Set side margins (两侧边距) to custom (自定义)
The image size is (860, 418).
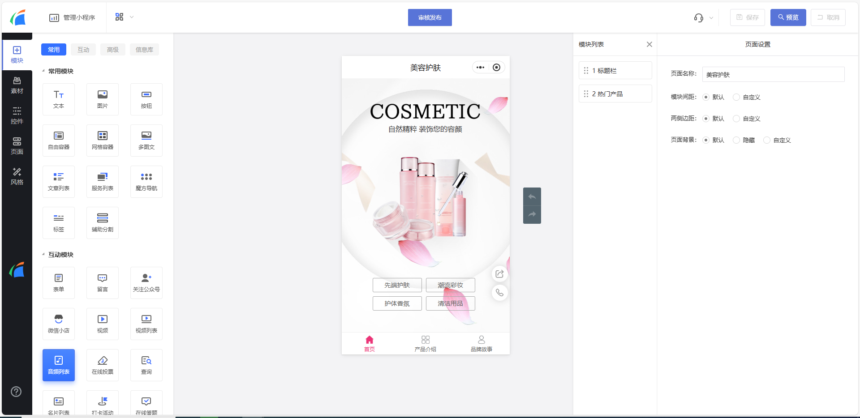(736, 119)
